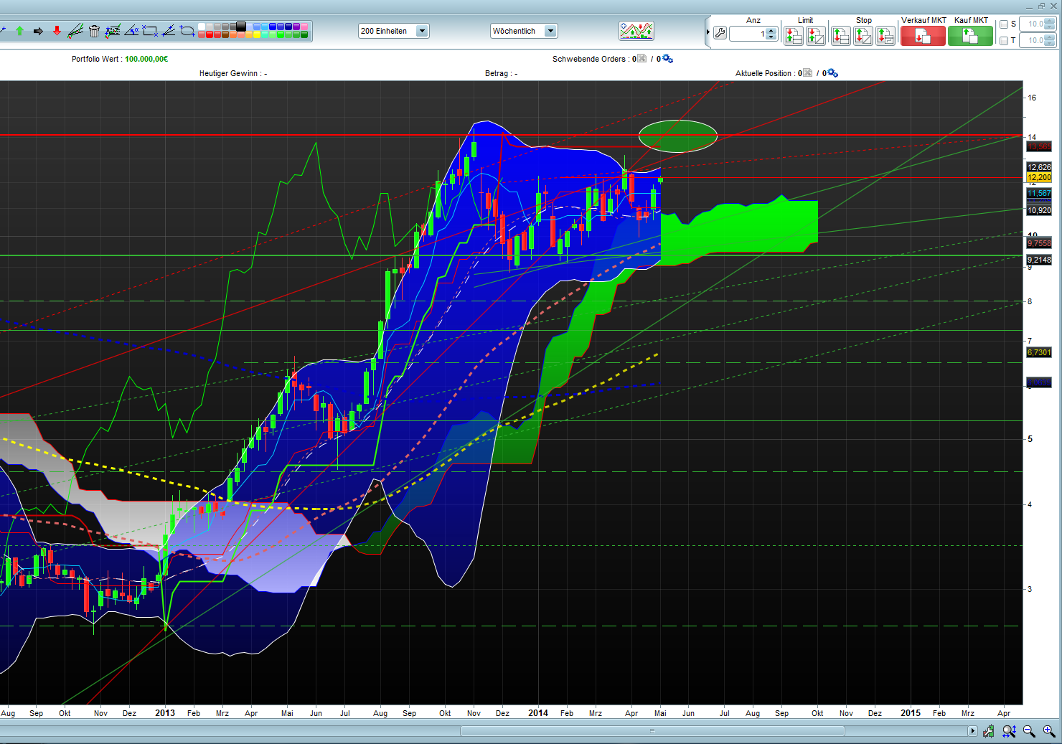Click the 2013 label on time axis
The width and height of the screenshot is (1062, 744).
165,713
